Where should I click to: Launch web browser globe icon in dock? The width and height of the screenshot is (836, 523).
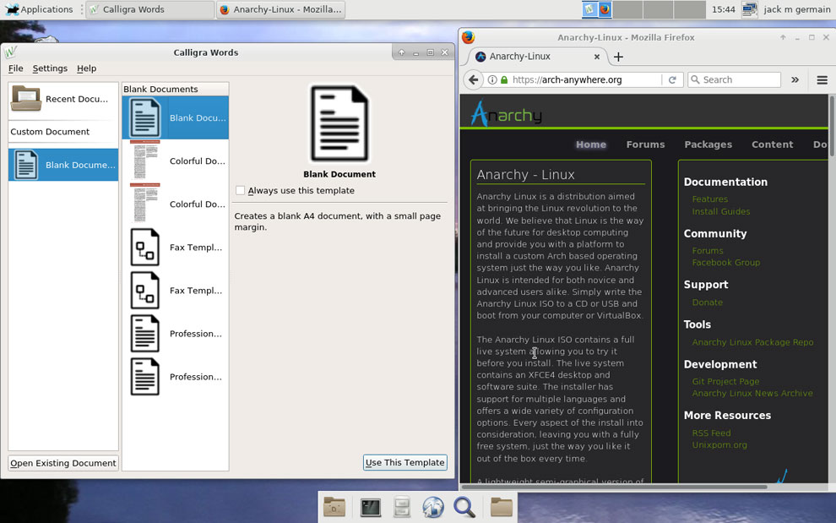pos(433,507)
